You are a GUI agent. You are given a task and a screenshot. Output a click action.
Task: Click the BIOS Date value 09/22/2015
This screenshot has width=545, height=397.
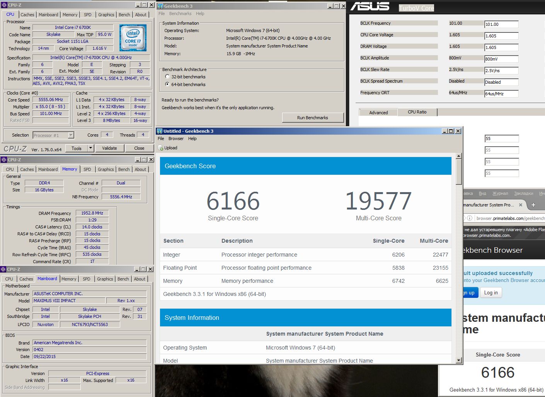coord(90,356)
